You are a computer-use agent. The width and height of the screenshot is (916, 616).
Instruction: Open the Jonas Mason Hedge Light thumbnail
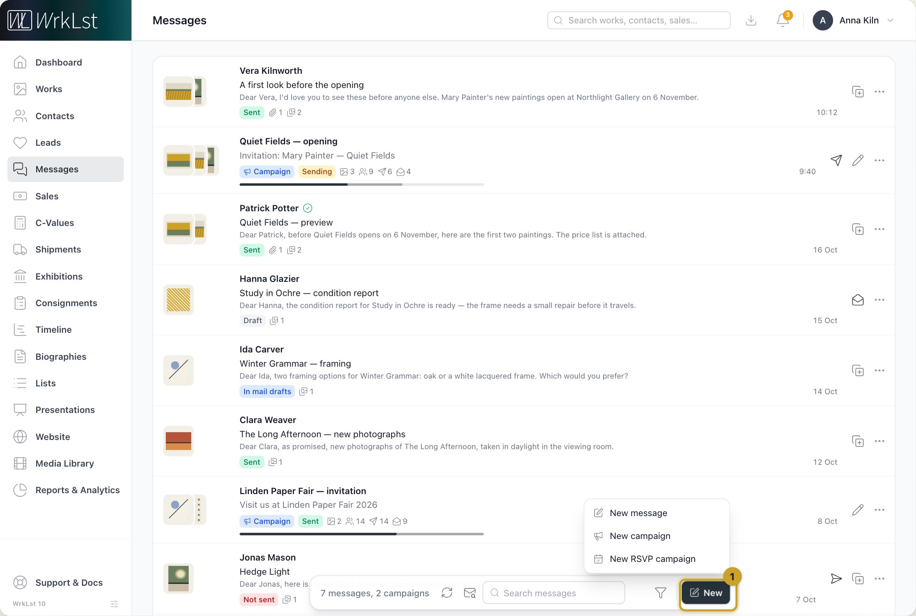[179, 578]
